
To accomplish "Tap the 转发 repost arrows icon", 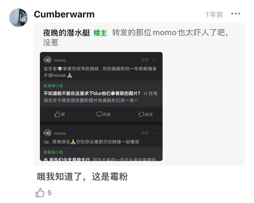I will [141, 114].
